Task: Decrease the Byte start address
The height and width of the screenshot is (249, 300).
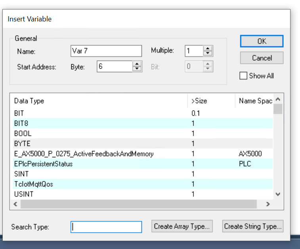Action: click(x=137, y=69)
